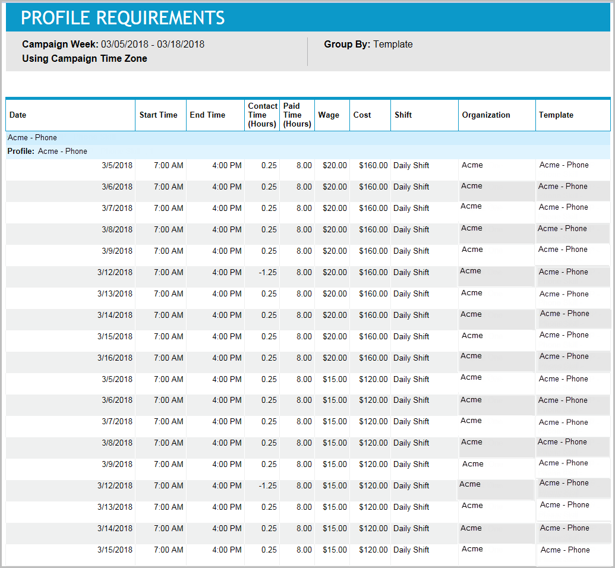Select the Acme organization cell in row one
This screenshot has width=615, height=568.
[472, 165]
